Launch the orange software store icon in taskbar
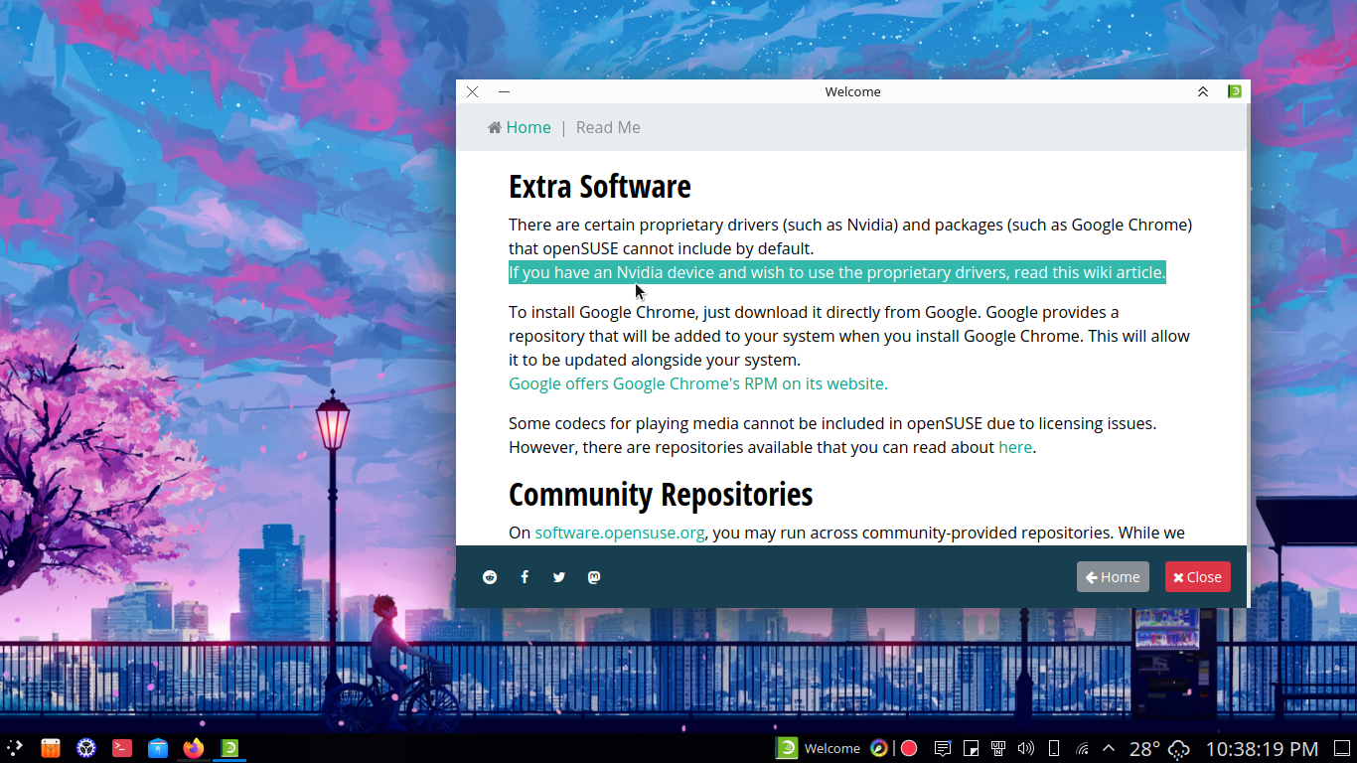The height and width of the screenshot is (763, 1357). [51, 748]
